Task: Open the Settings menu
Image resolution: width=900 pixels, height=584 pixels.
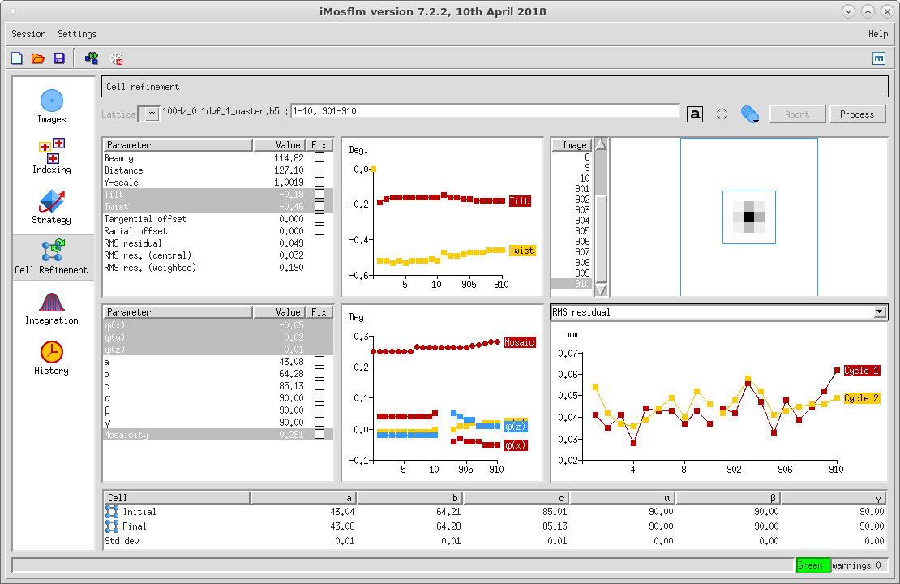Action: pyautogui.click(x=77, y=34)
